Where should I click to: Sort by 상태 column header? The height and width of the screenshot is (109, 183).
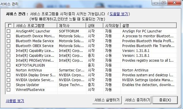(x=95, y=26)
